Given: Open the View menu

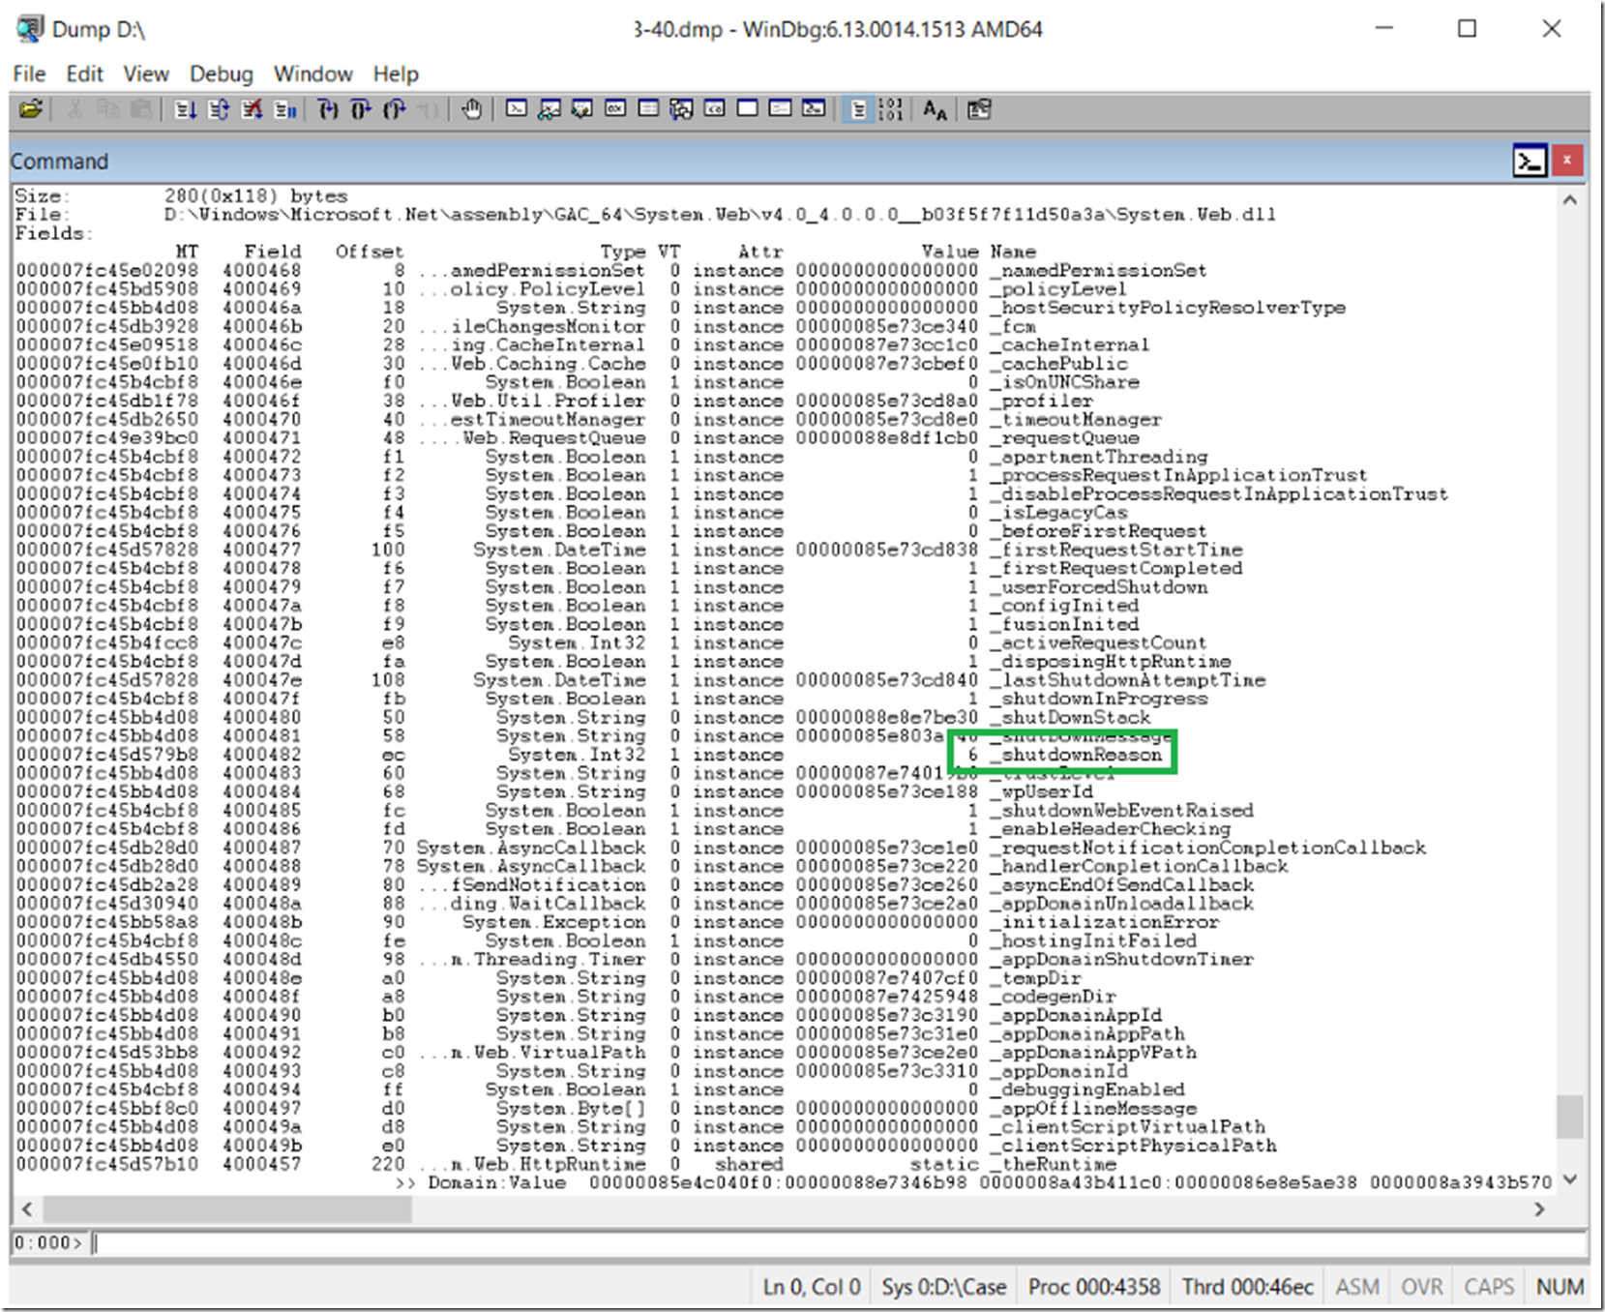Looking at the screenshot, I should coord(146,74).
